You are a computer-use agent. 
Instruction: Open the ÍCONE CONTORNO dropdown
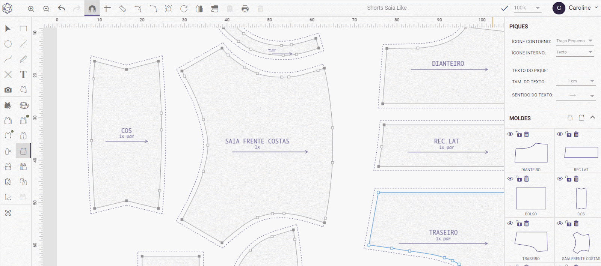575,41
